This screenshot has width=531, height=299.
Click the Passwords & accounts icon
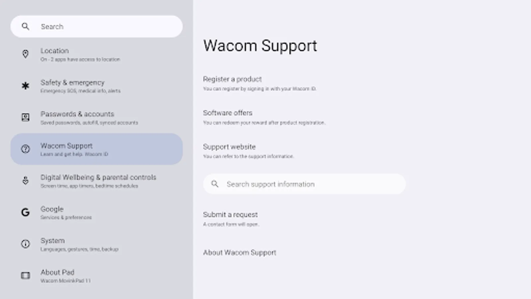point(26,118)
